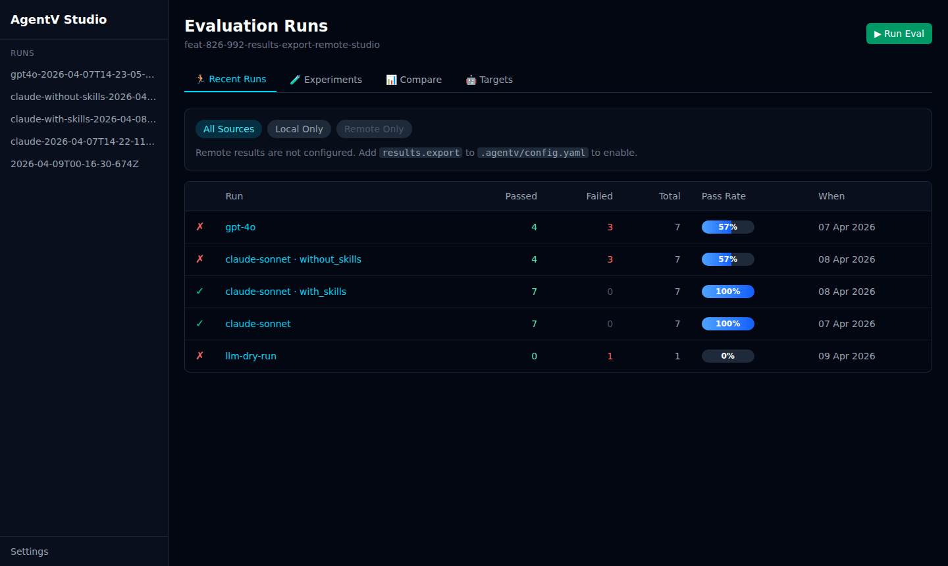
Task: Click the failed X icon for claude-sonnet without_skills
Action: [x=200, y=259]
